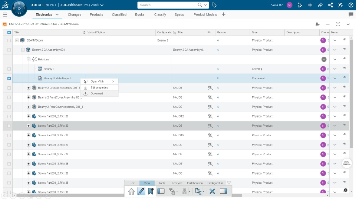This screenshot has width=356, height=200.
Task: Switch to the Product Models tab
Action: pos(205,14)
